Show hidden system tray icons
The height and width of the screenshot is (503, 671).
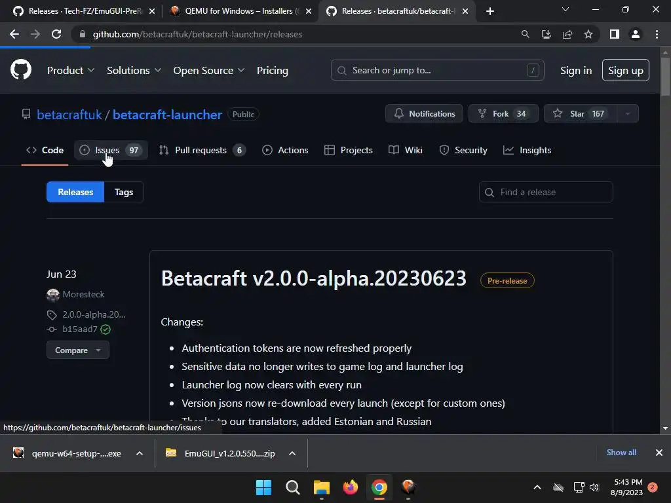537,487
